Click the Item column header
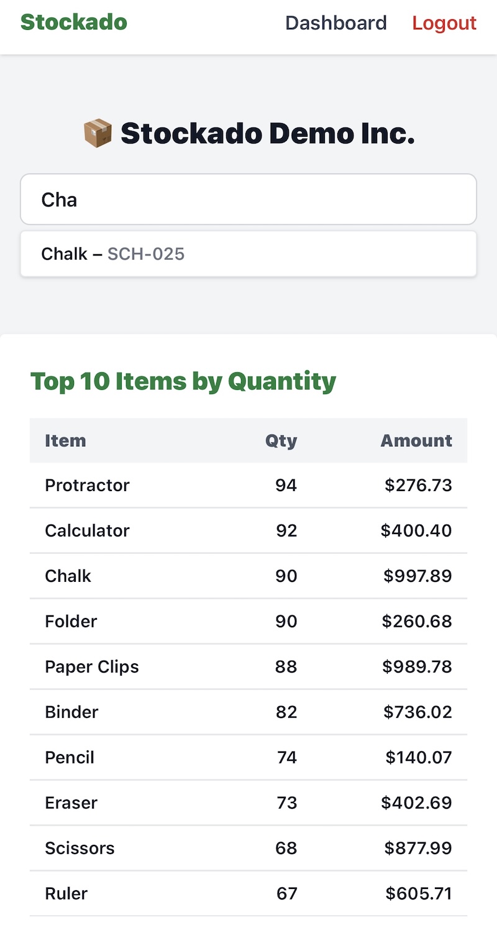This screenshot has width=497, height=930. coord(65,441)
